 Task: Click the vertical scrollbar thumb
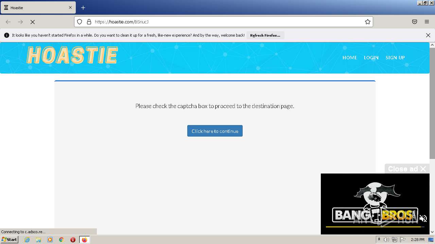432,103
